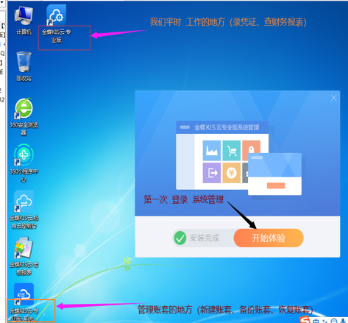Select the 计算机 desktop icon

(24, 20)
